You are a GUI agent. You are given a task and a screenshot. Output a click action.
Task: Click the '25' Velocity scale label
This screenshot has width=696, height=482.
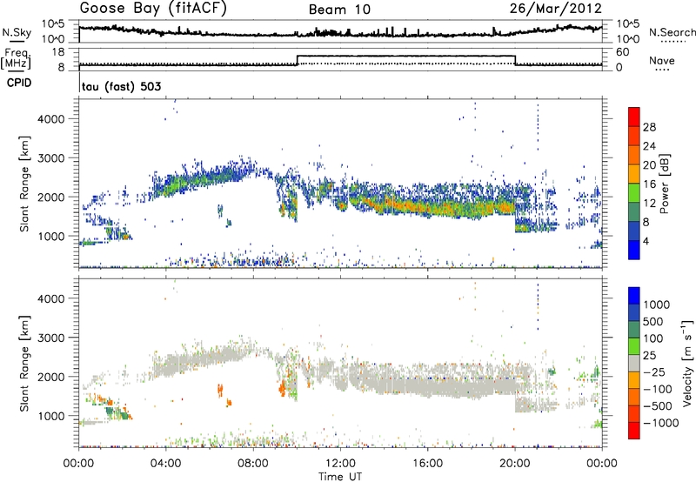(x=649, y=355)
